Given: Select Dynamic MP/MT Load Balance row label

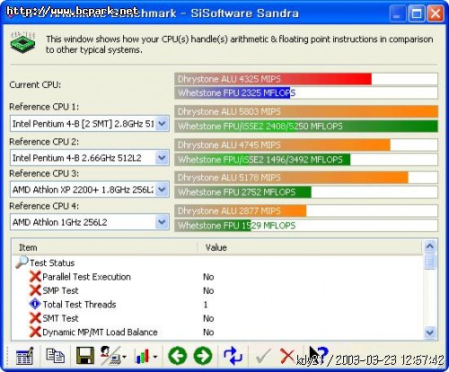Looking at the screenshot, I should point(100,332).
